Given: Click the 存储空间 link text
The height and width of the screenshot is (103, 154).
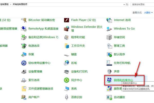Looking at the screenshot, I should pos(119,37).
